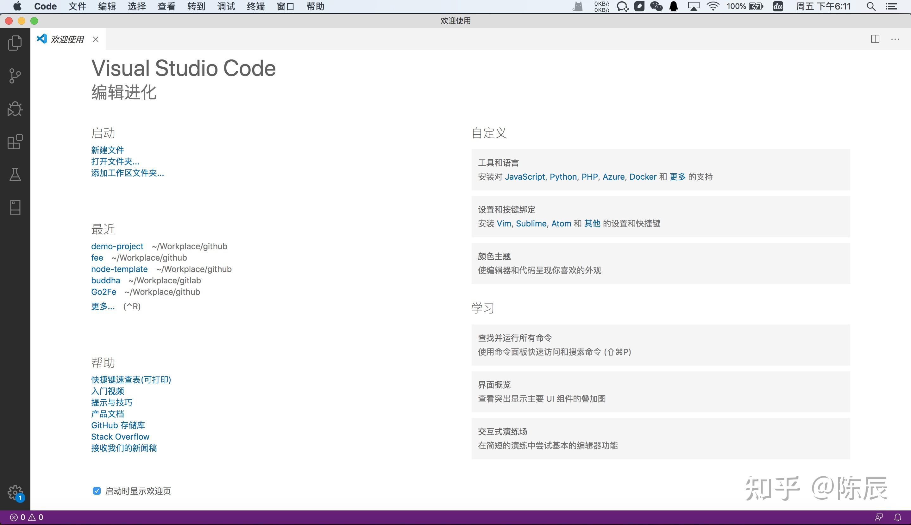911x525 pixels.
Task: Open the 终端 menu in menu bar
Action: coord(255,7)
